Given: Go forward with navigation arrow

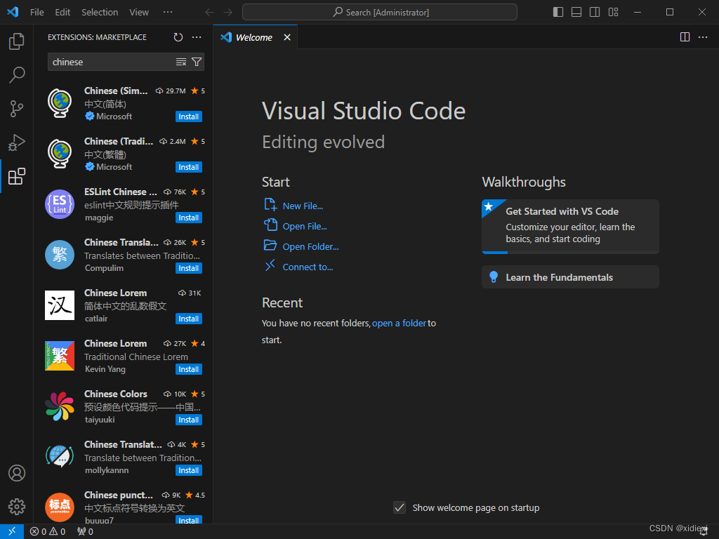Looking at the screenshot, I should click(228, 13).
